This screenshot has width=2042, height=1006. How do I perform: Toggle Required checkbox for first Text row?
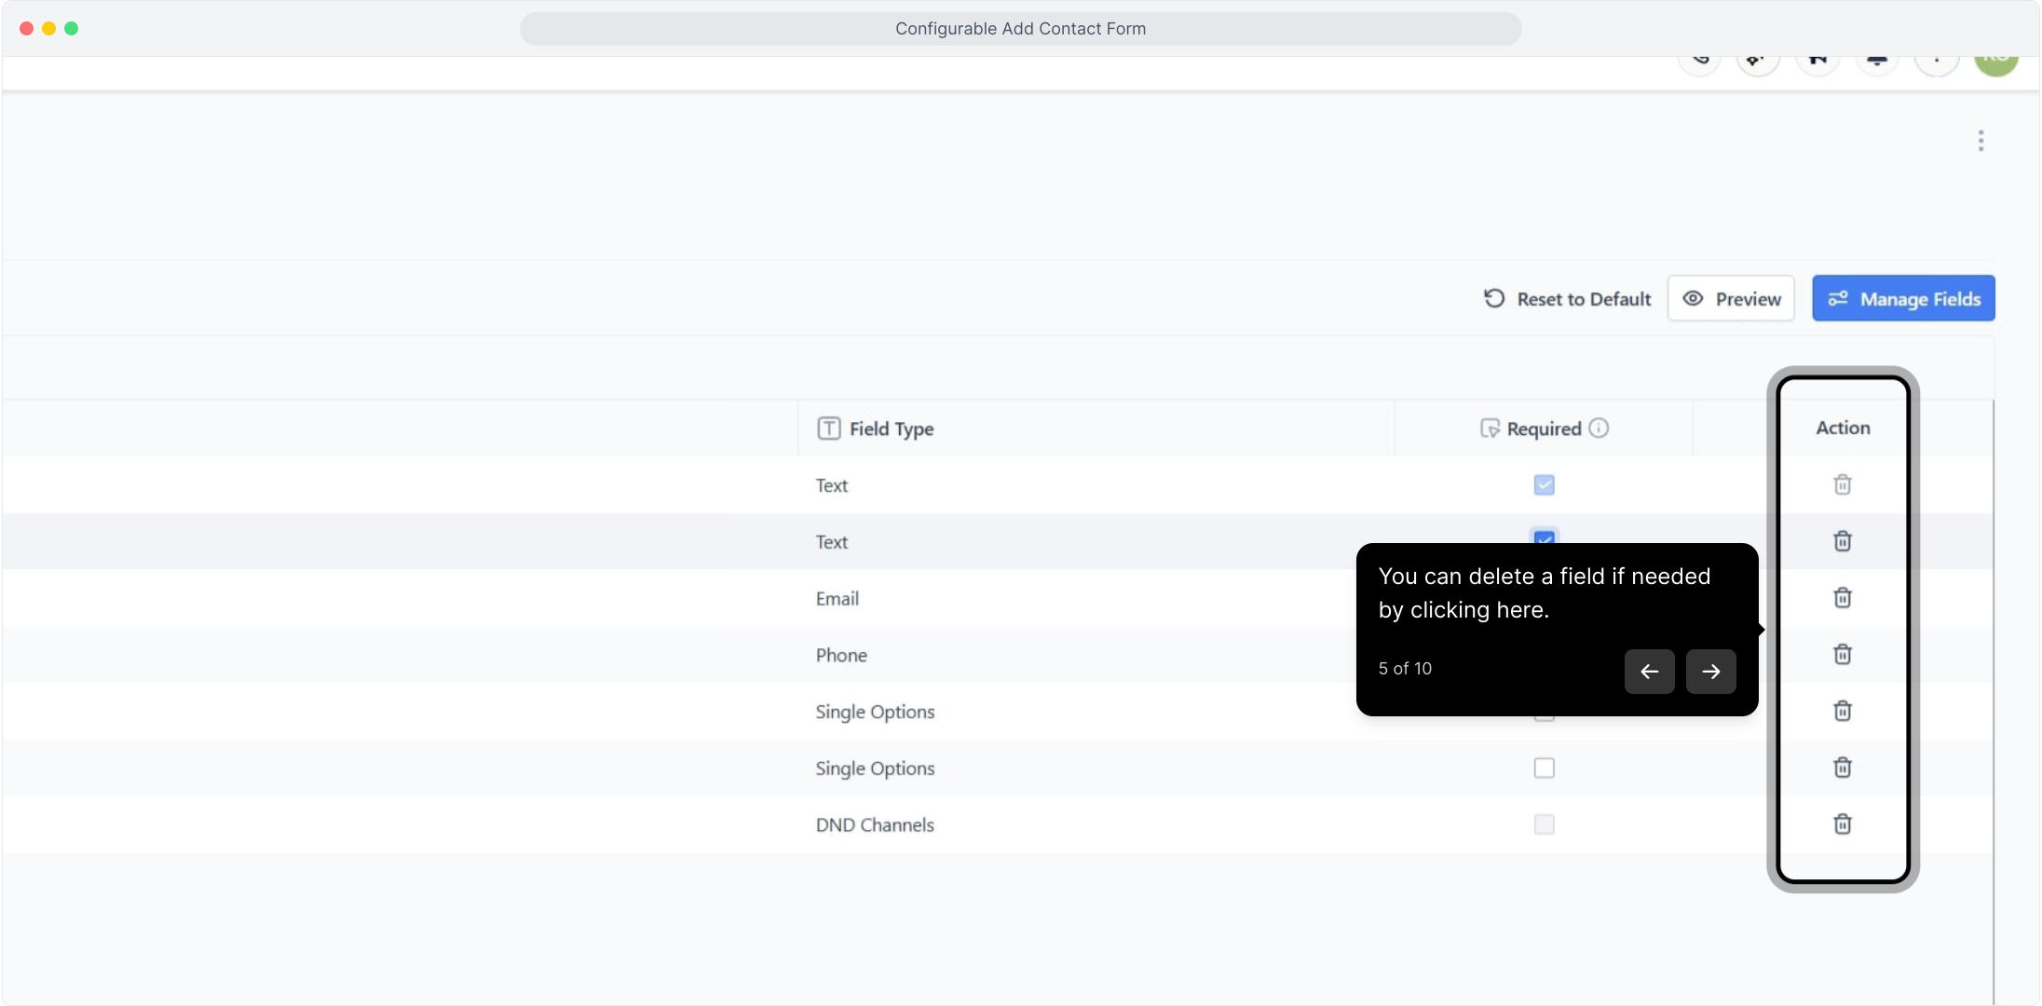(1544, 484)
